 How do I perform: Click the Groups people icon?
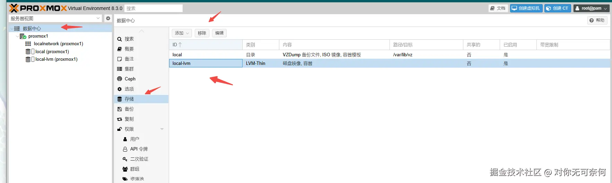pos(125,169)
